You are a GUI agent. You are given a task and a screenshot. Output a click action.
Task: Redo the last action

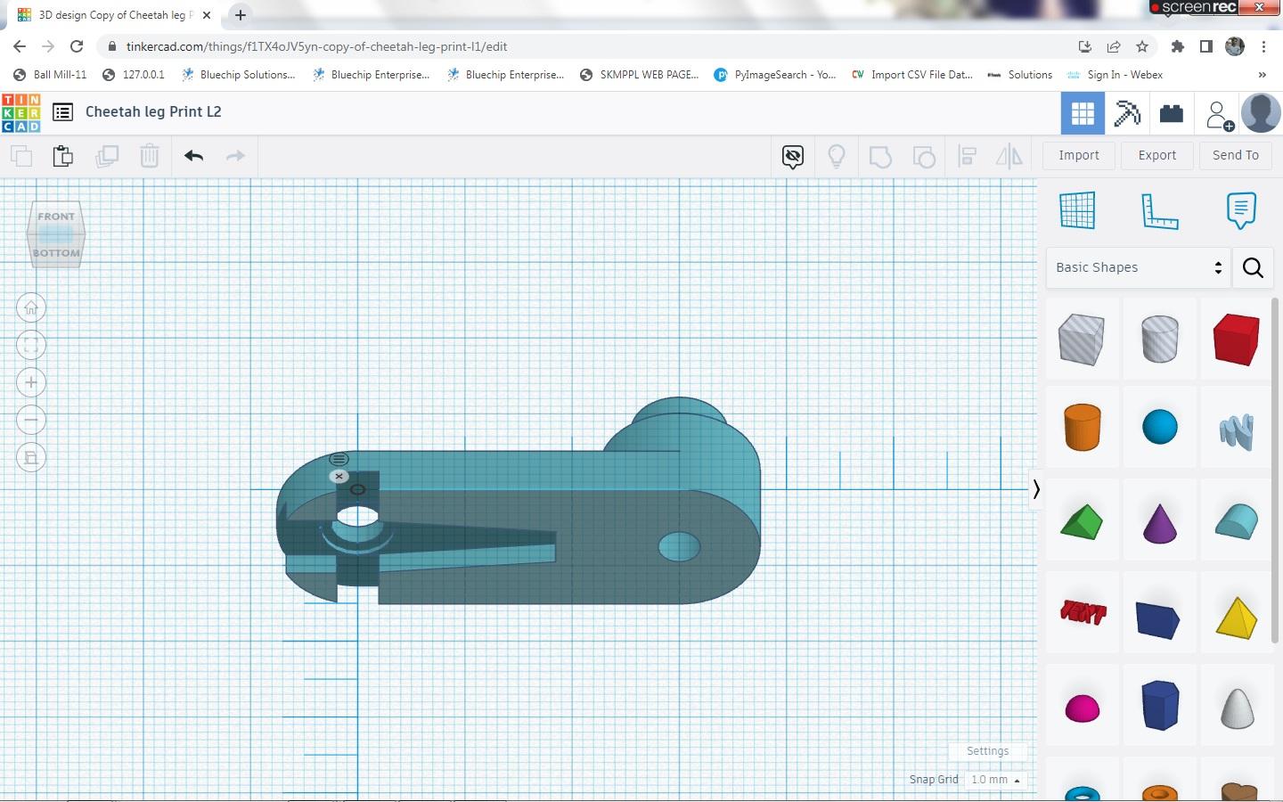tap(235, 156)
